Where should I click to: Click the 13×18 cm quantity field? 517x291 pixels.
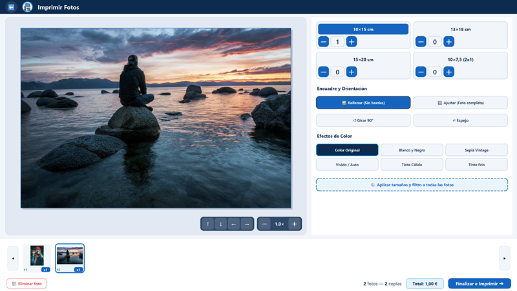[x=434, y=42]
